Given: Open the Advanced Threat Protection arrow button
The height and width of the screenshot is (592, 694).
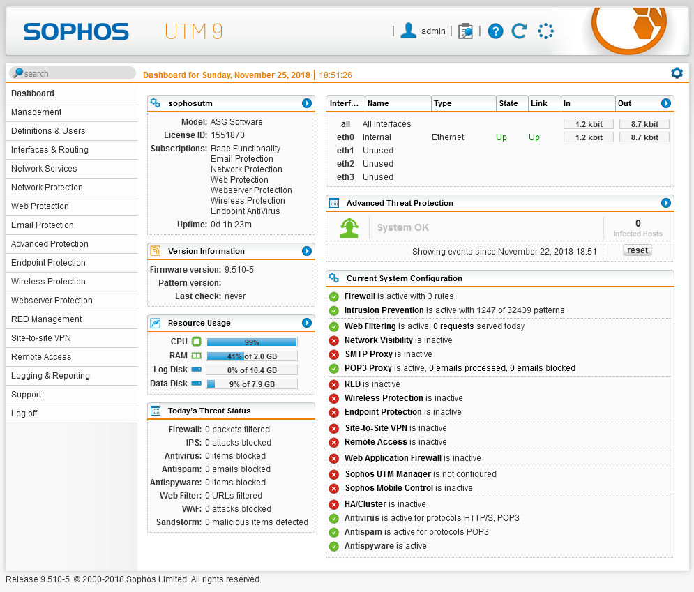Looking at the screenshot, I should [666, 203].
